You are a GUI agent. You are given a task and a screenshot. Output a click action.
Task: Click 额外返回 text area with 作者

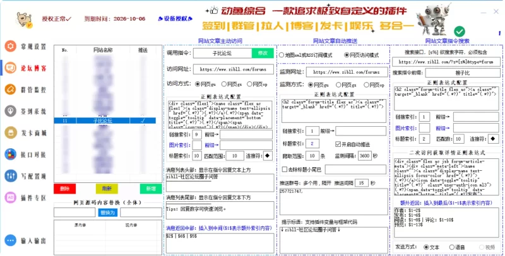pyautogui.click(x=446, y=223)
